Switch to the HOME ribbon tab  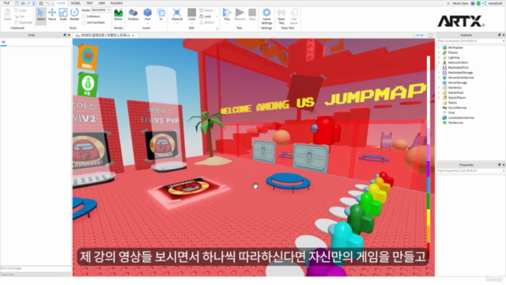click(x=61, y=3)
